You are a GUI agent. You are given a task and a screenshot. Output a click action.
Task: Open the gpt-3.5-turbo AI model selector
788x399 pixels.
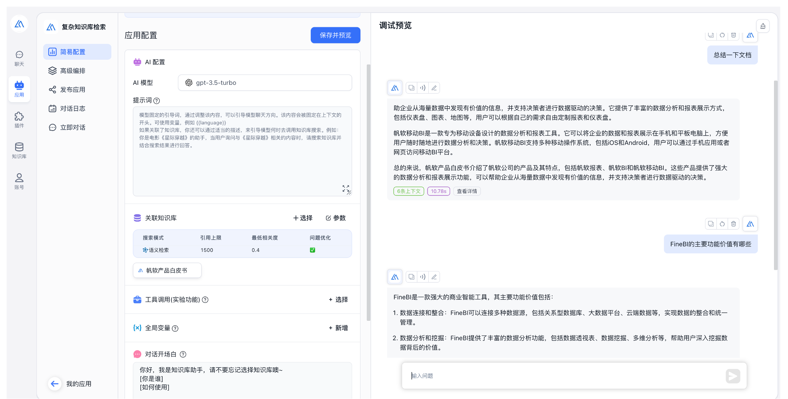[265, 83]
